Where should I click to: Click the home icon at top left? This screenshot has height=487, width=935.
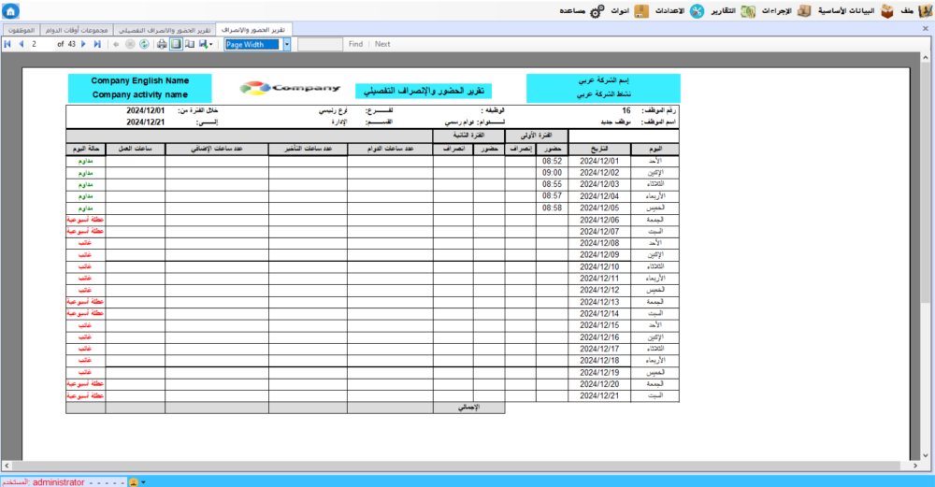pos(10,11)
